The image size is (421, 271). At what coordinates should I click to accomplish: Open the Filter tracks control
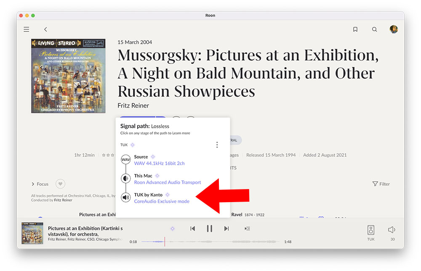click(x=381, y=184)
